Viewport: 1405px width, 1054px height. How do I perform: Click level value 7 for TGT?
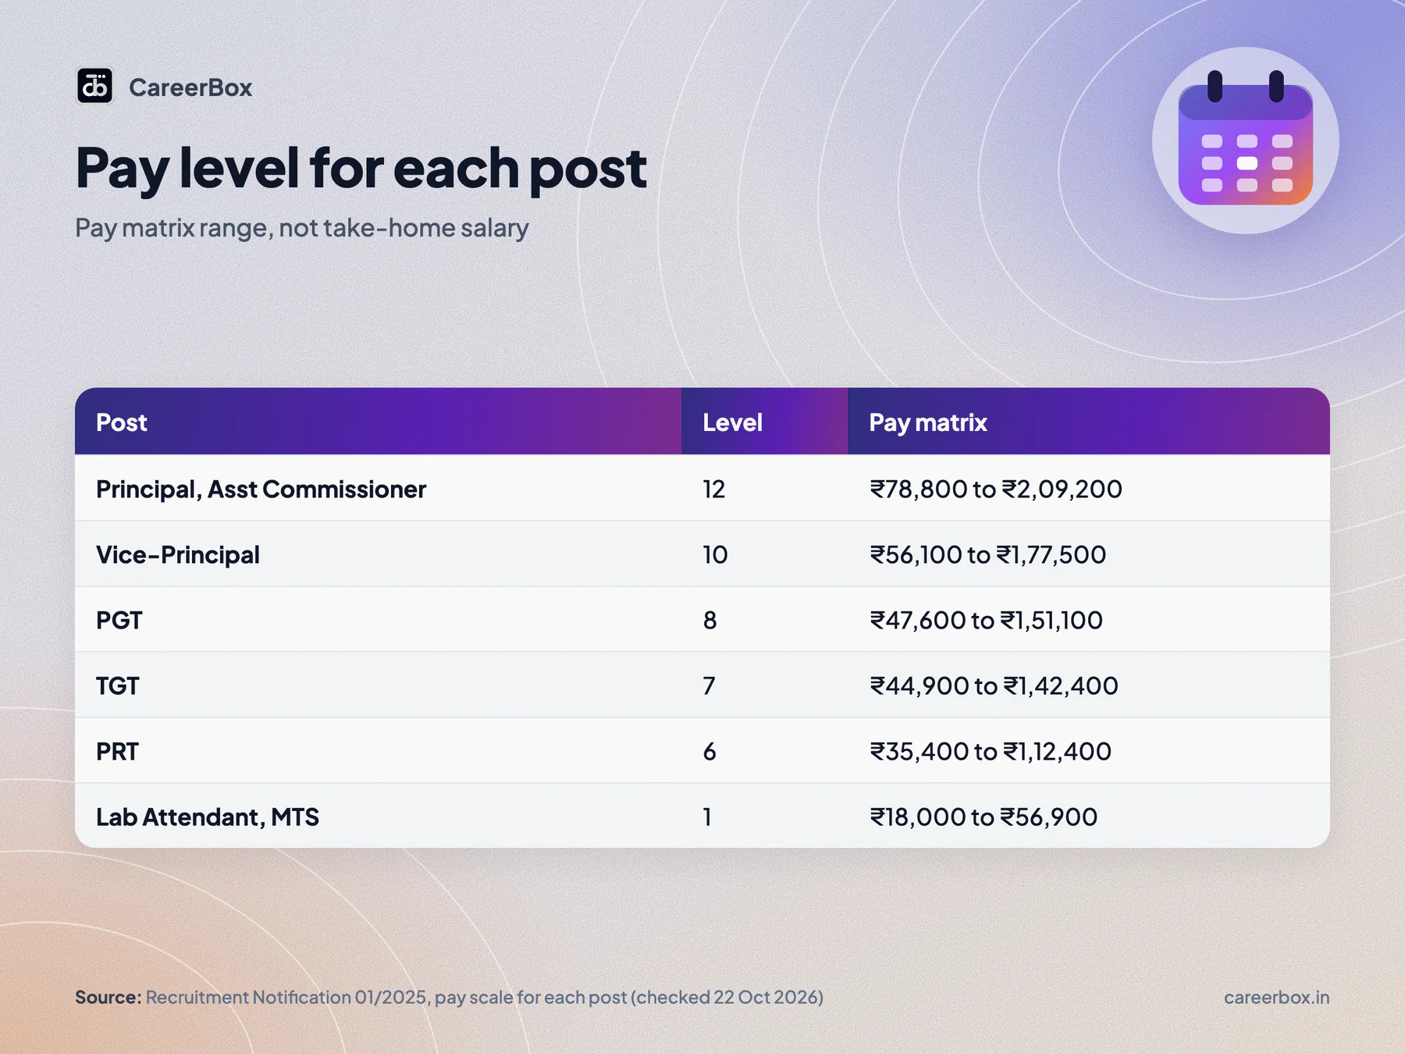click(709, 685)
